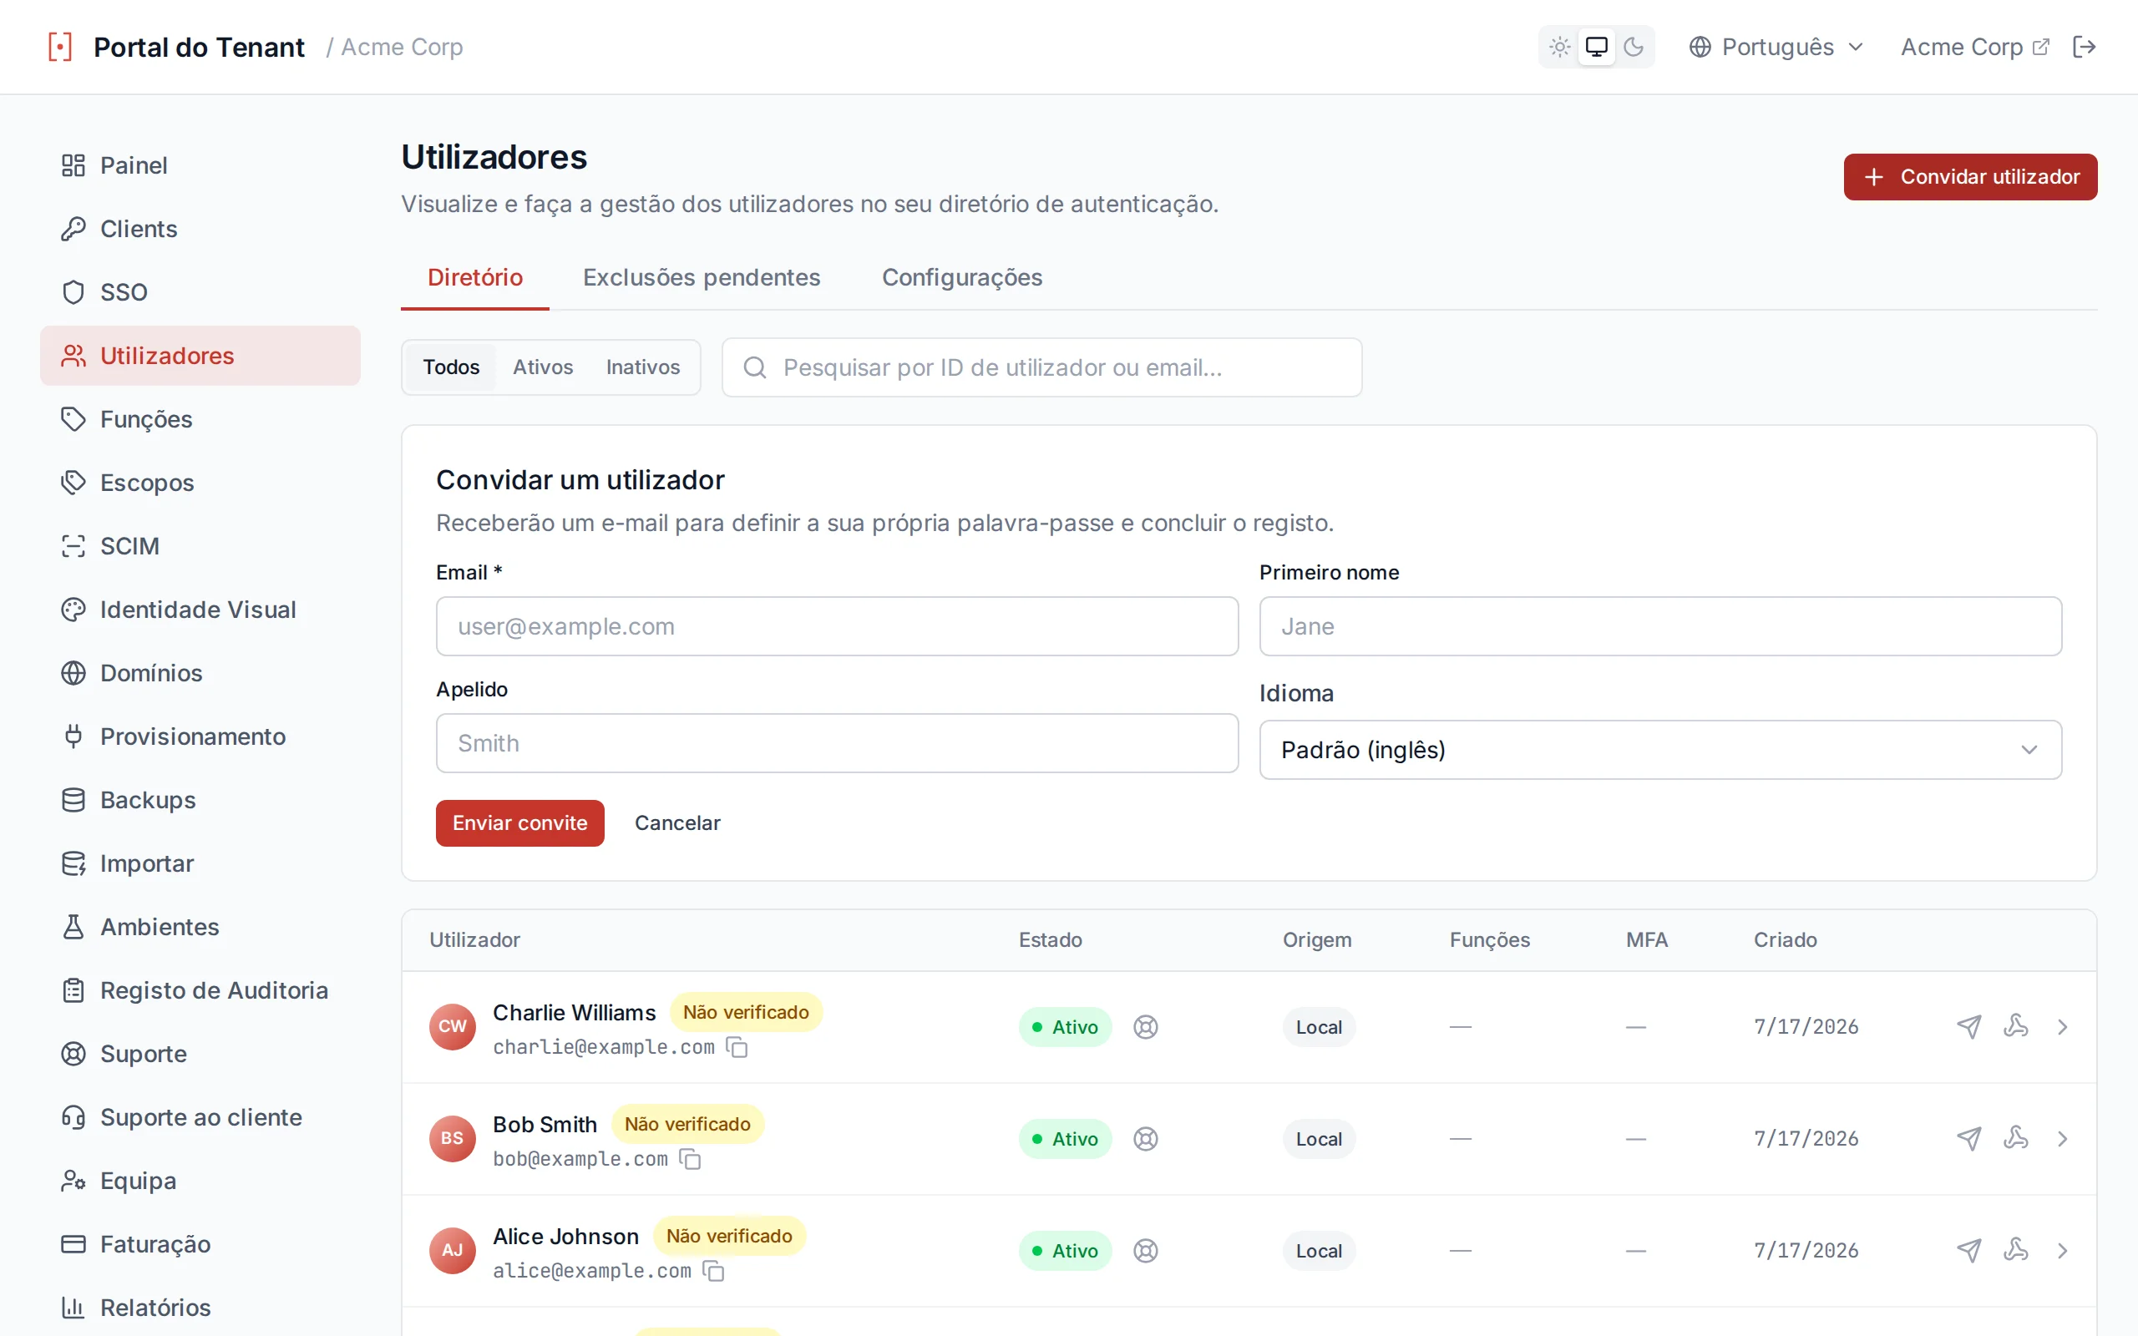Image resolution: width=2138 pixels, height=1336 pixels.
Task: Open Funções in the sidebar
Action: (200, 419)
